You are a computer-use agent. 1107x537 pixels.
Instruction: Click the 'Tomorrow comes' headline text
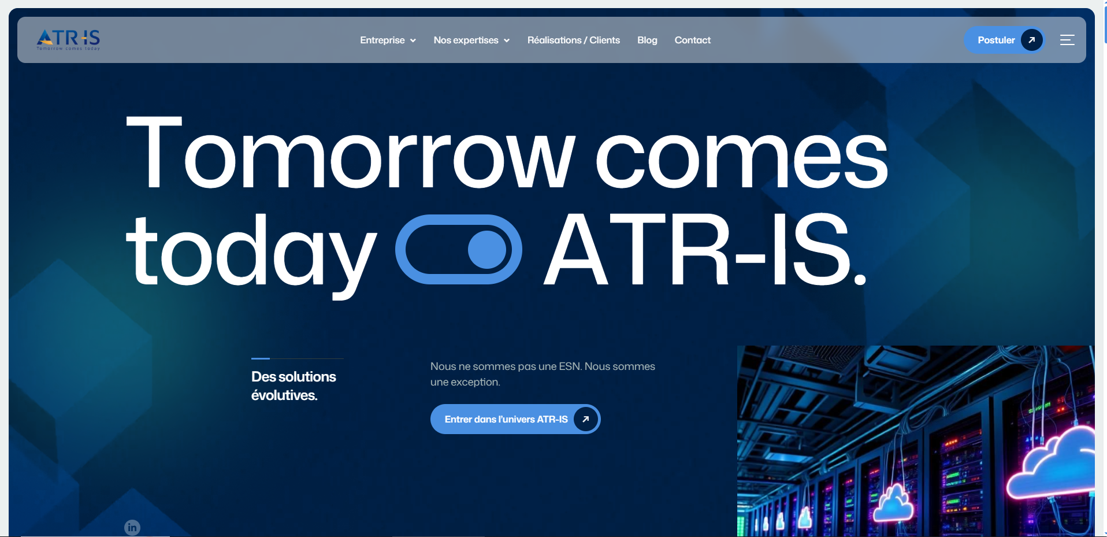(x=507, y=153)
